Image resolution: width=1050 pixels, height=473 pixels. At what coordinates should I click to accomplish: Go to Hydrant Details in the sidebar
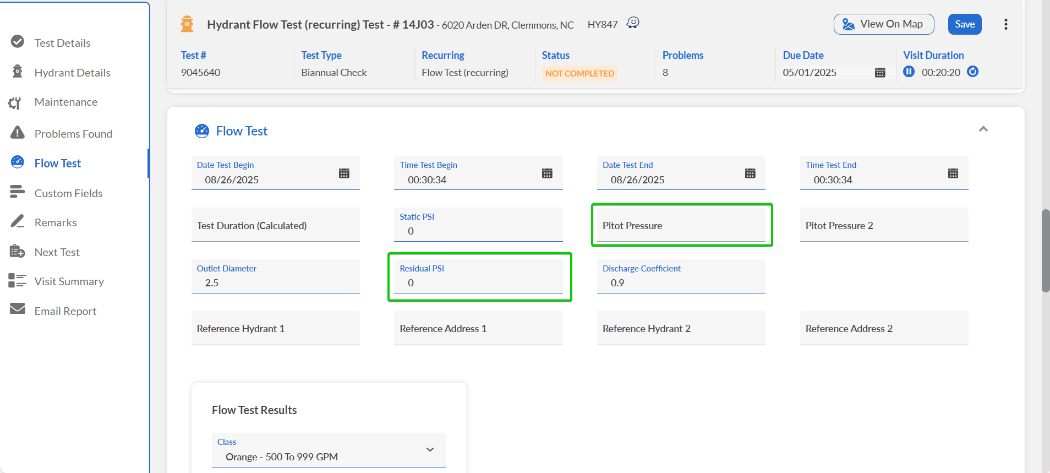pos(72,73)
